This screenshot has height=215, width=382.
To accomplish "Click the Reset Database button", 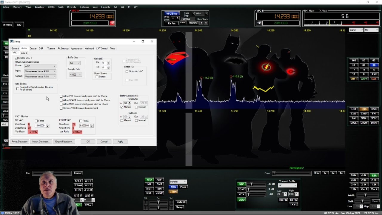I will (x=20, y=142).
